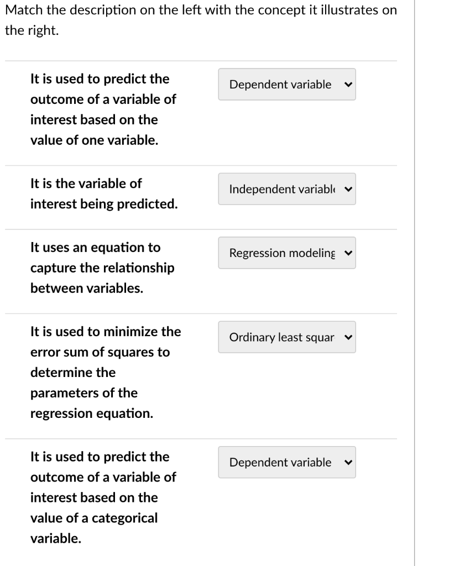Open the Regression modeling dropdown
Screen dimensions: 449x566
(x=286, y=253)
